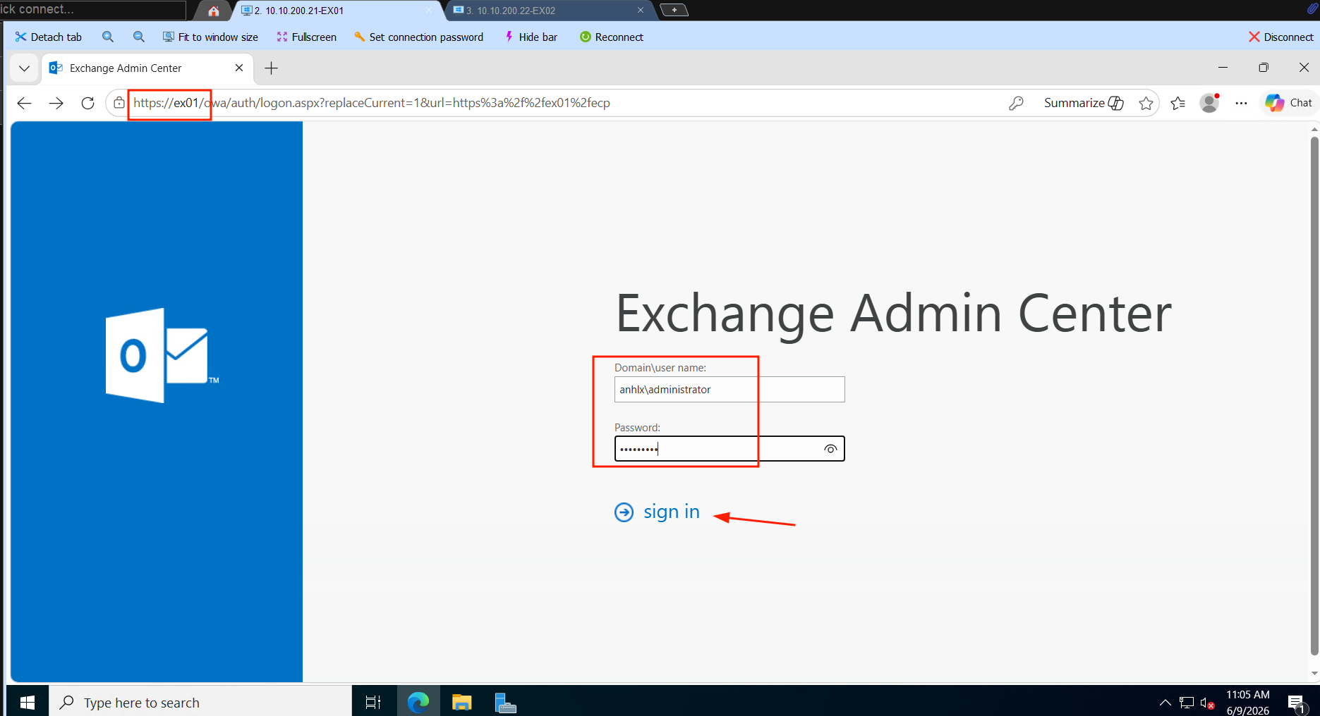The image size is (1320, 716).
Task: Show hidden tray icons chevron
Action: 1165,703
